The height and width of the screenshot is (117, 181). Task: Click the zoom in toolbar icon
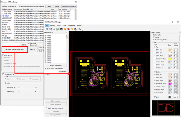pyautogui.click(x=47, y=29)
